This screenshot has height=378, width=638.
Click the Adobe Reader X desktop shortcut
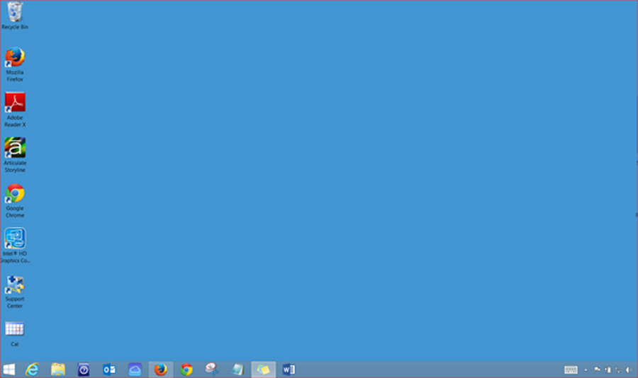(x=15, y=103)
